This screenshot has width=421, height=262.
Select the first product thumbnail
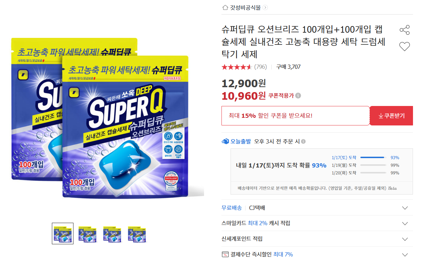(x=63, y=234)
